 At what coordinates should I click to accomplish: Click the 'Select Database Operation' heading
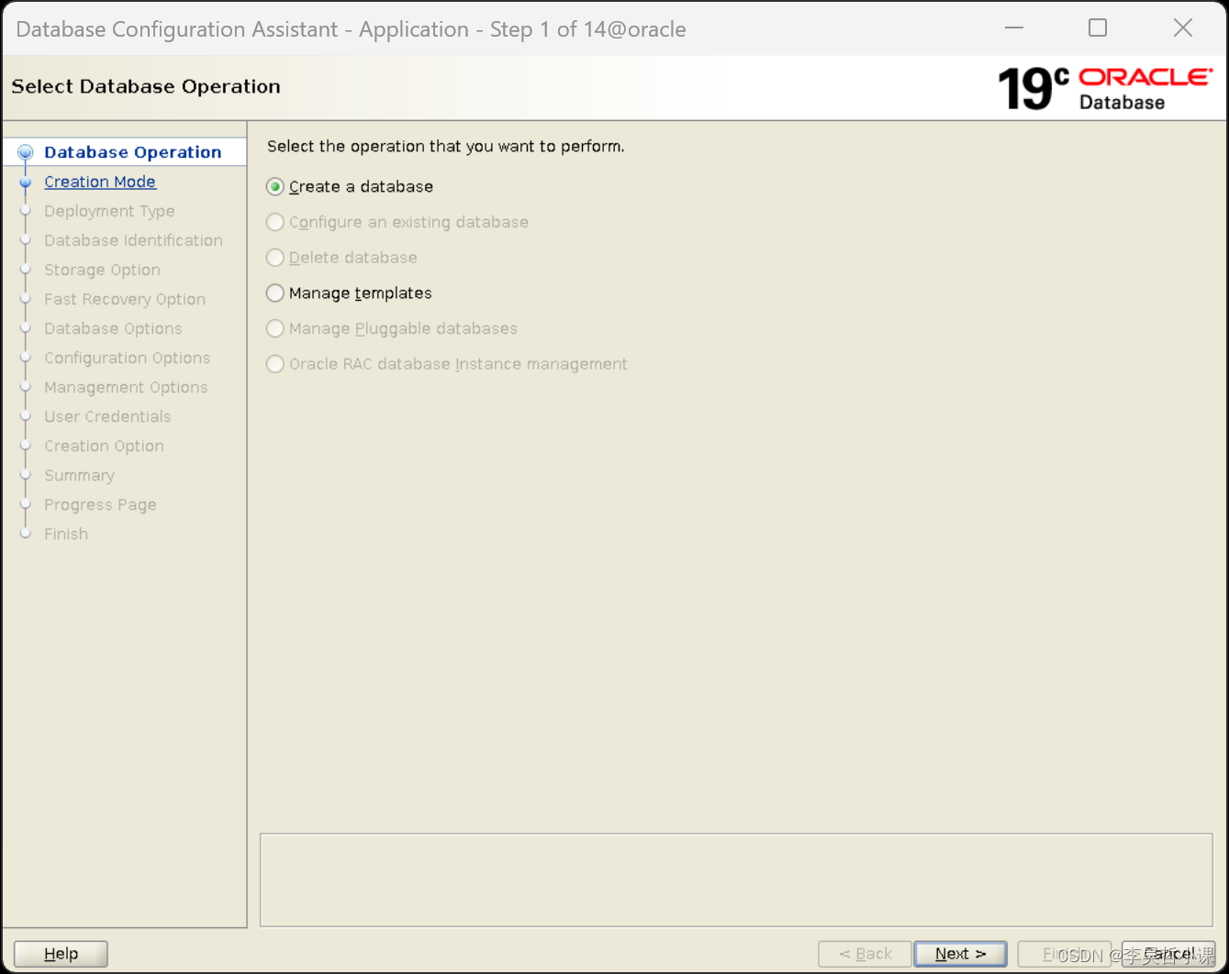click(x=146, y=86)
